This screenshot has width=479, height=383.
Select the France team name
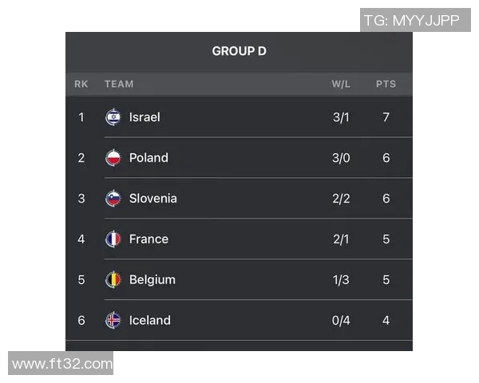pyautogui.click(x=148, y=239)
